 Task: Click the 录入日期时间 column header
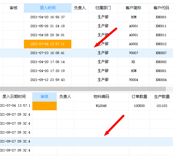click(x=14, y=97)
